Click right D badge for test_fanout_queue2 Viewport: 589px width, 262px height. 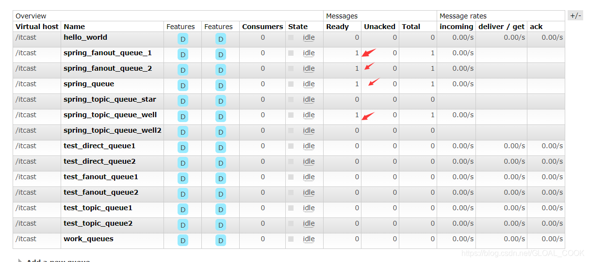(221, 194)
